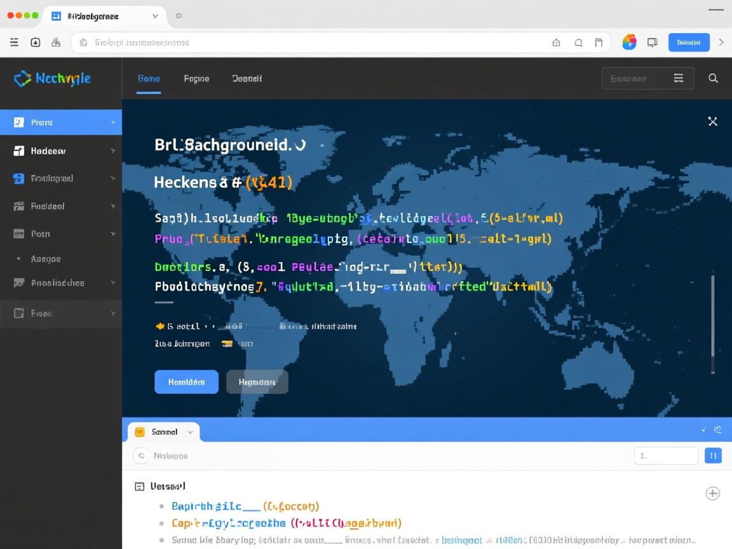
Task: Select the first active tab in top navigation
Action: point(149,79)
